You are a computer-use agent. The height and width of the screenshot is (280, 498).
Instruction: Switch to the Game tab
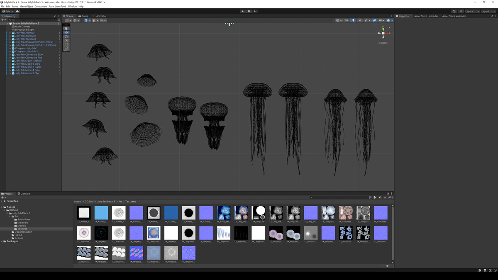point(83,16)
